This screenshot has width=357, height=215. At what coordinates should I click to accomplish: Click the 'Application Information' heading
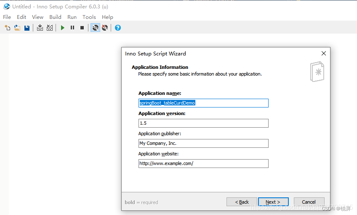tap(160, 67)
